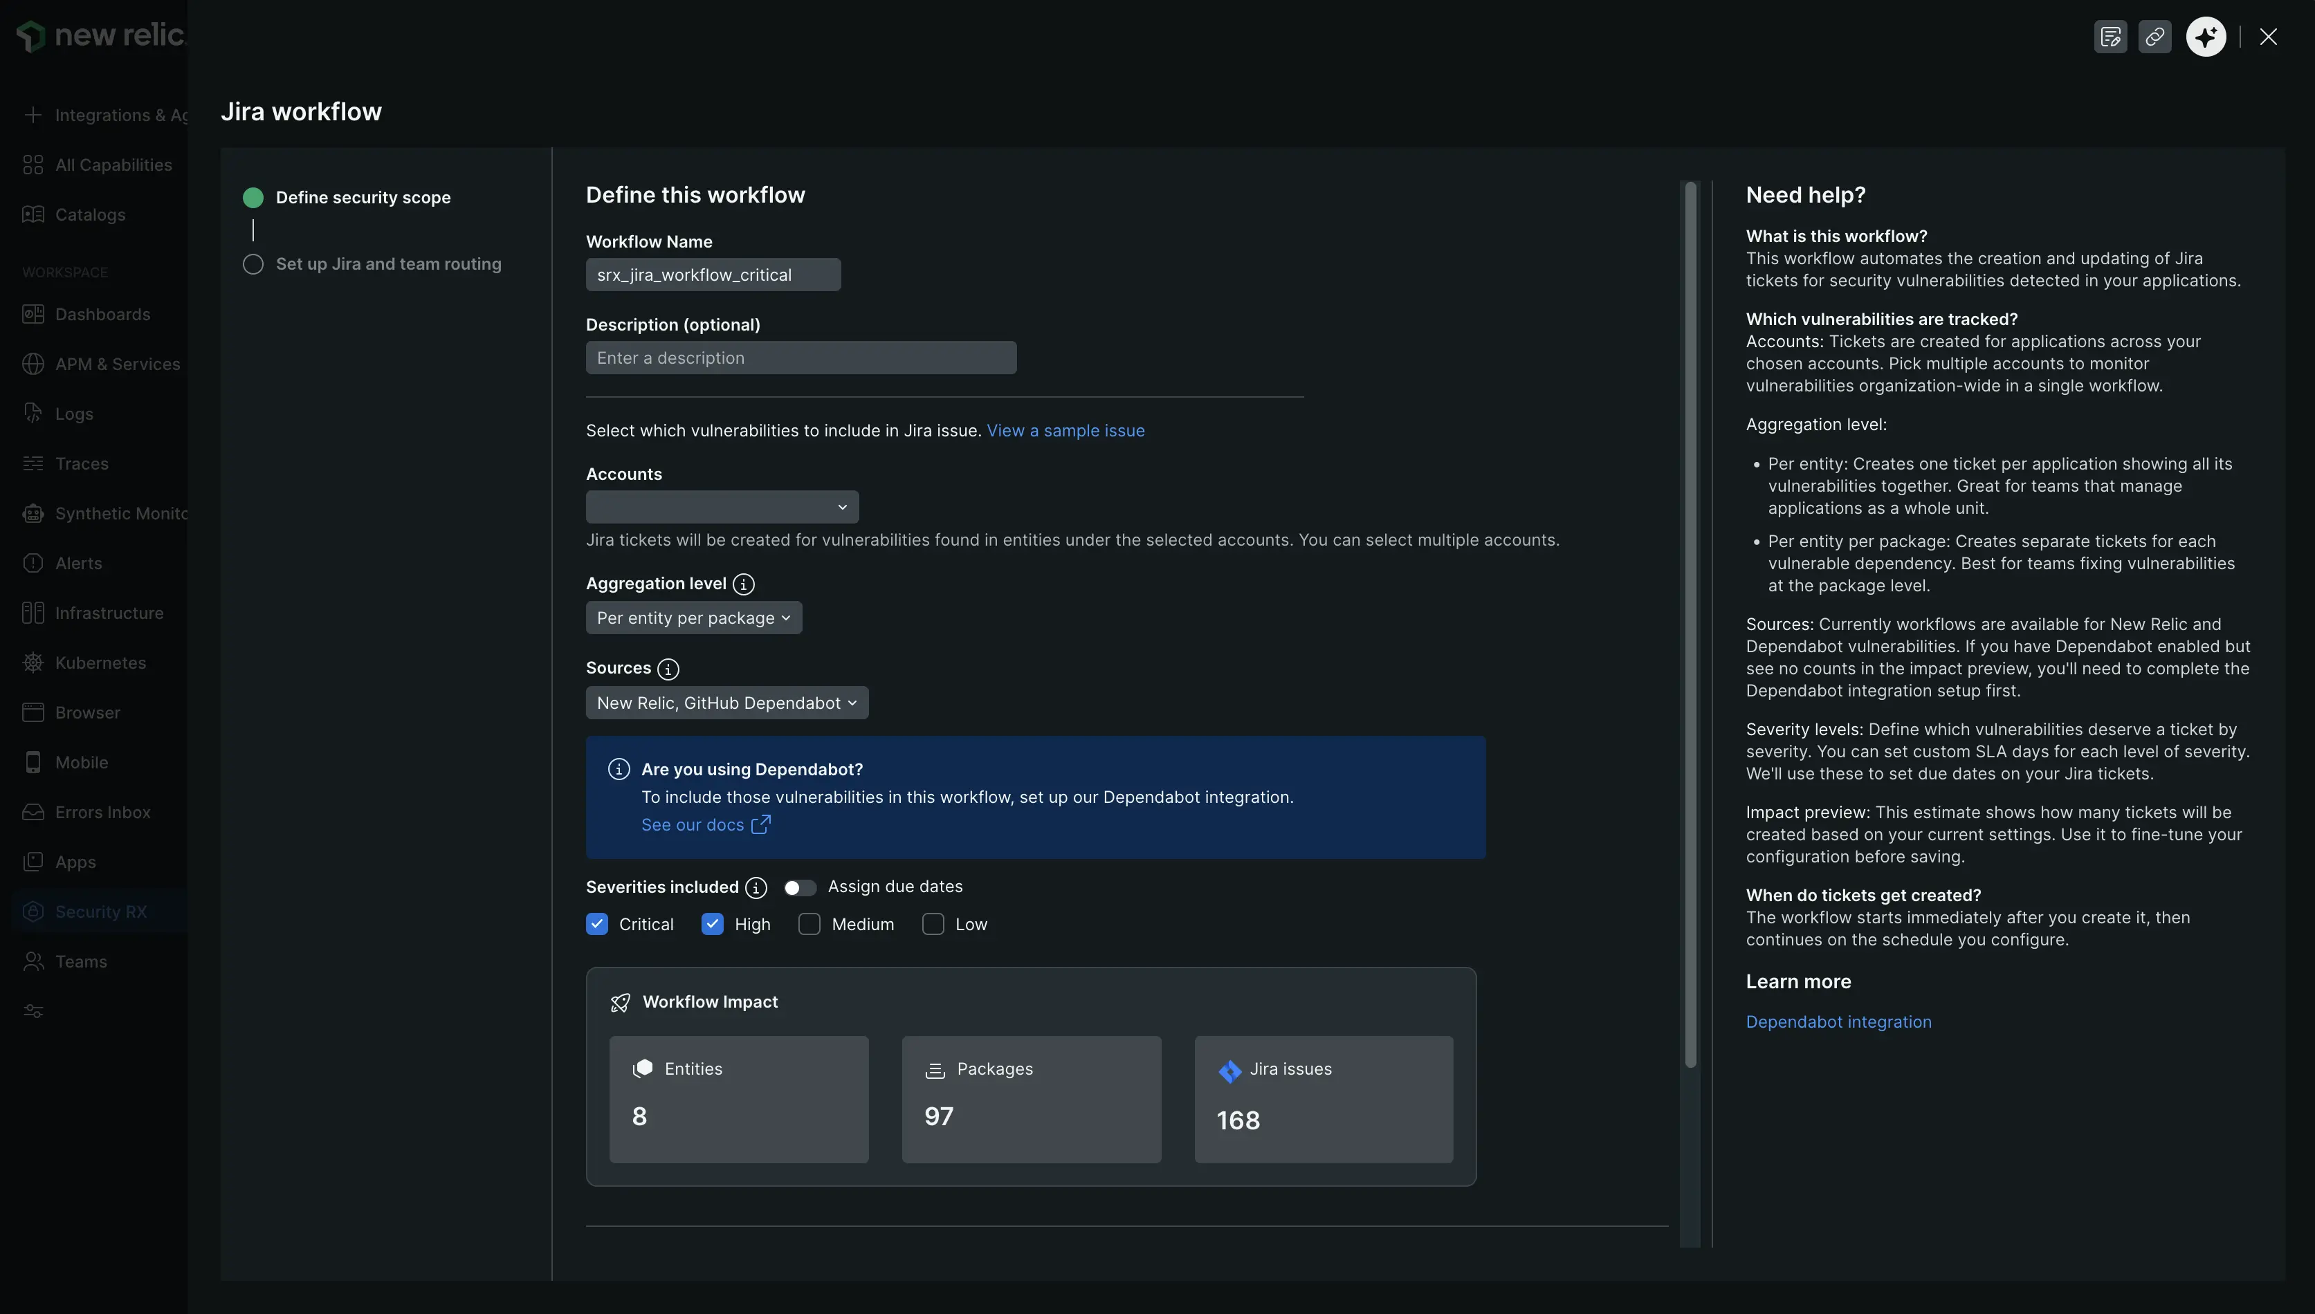Screen dimensions: 2315x1314
Task: Open Integrations & Agents plus icon
Action: point(33,115)
